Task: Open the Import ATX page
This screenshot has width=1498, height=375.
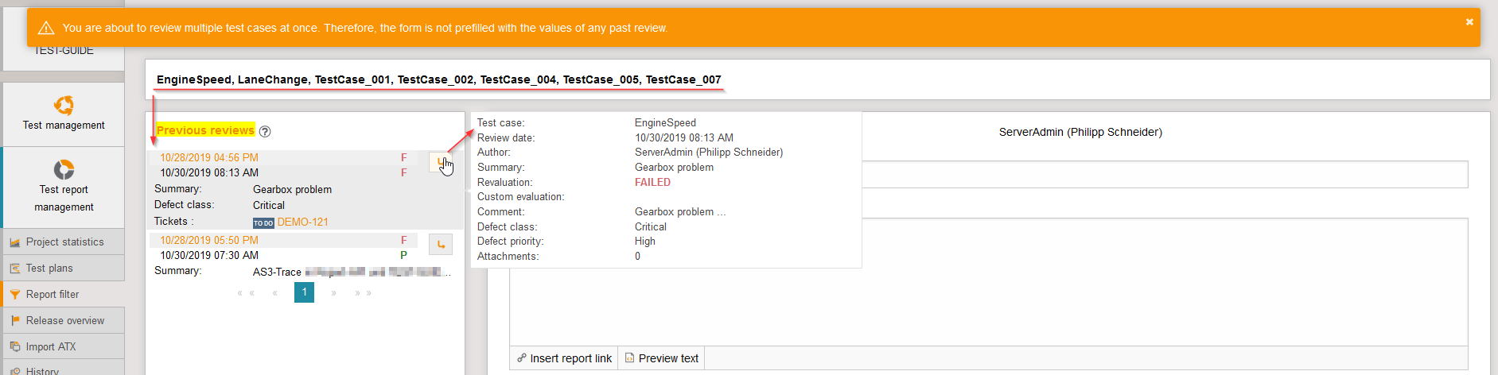Action: (x=51, y=347)
